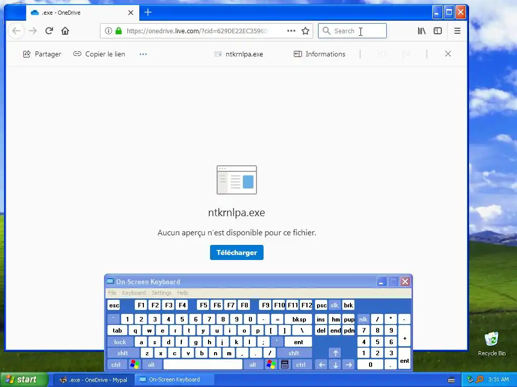517x387 pixels.
Task: Toggle the slk (scroll lock) key
Action: (x=334, y=305)
